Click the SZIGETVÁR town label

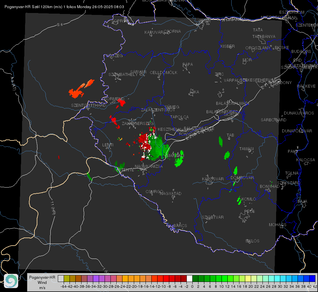(213, 217)
